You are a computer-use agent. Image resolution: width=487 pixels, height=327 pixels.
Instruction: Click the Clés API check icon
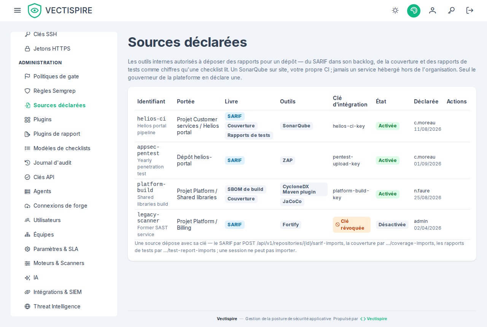coord(27,177)
